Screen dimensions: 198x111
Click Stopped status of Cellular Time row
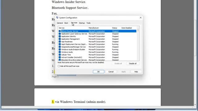[x=115, y=55]
